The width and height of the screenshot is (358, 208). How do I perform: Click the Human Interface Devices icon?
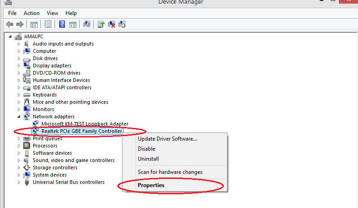click(x=27, y=80)
